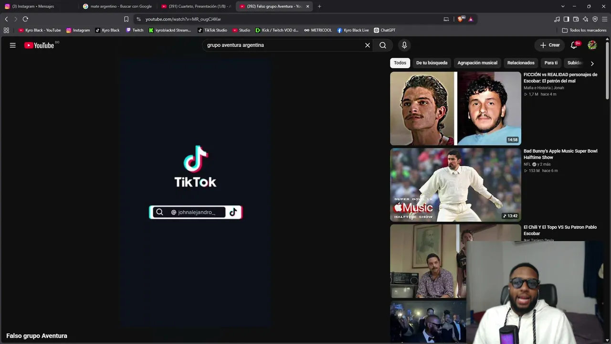Open the Brave VPN shield icon
This screenshot has height=344, width=611.
click(x=595, y=19)
